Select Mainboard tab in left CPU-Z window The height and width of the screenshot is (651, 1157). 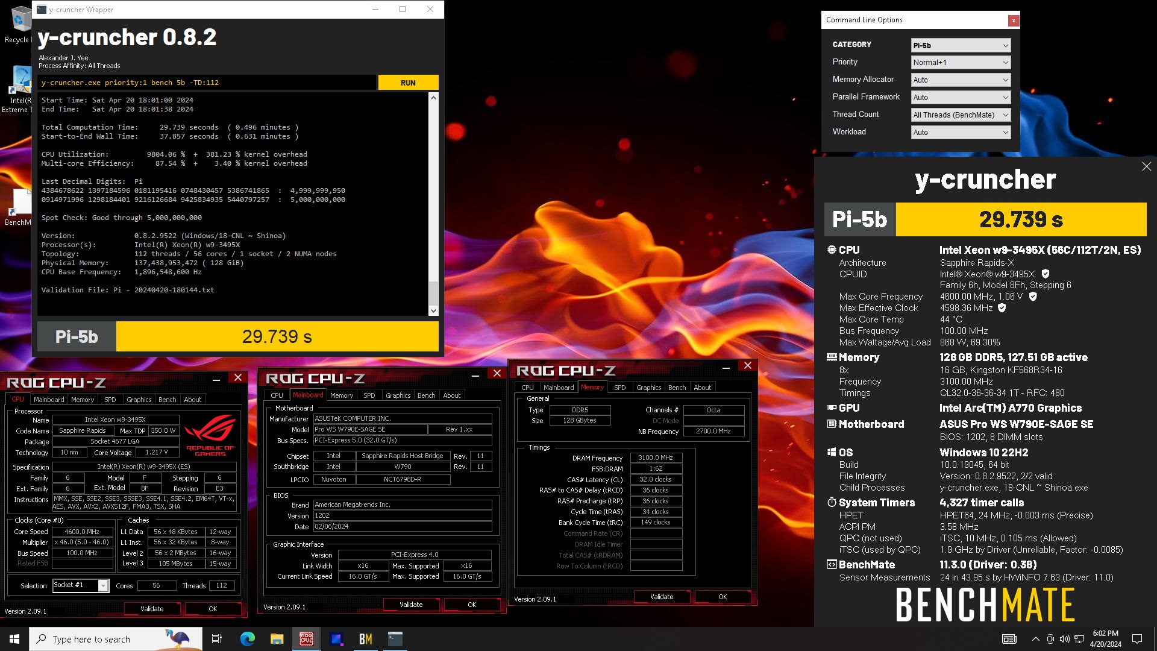point(49,400)
